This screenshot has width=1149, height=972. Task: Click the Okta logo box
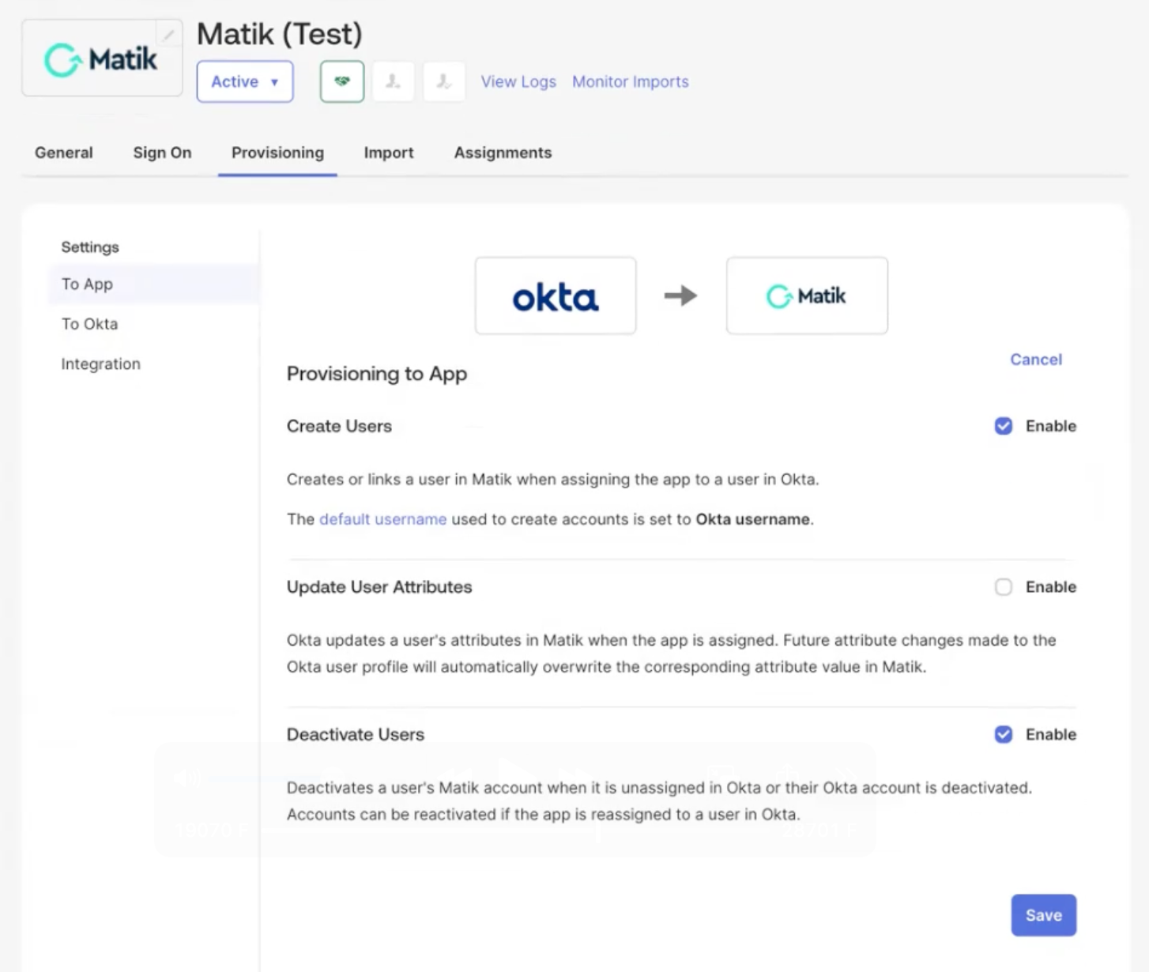point(555,296)
